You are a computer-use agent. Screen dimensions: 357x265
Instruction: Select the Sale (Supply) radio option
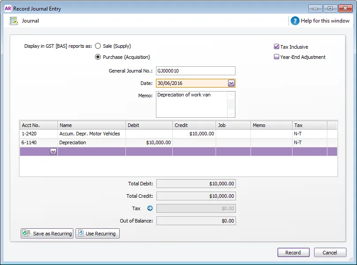coord(98,46)
